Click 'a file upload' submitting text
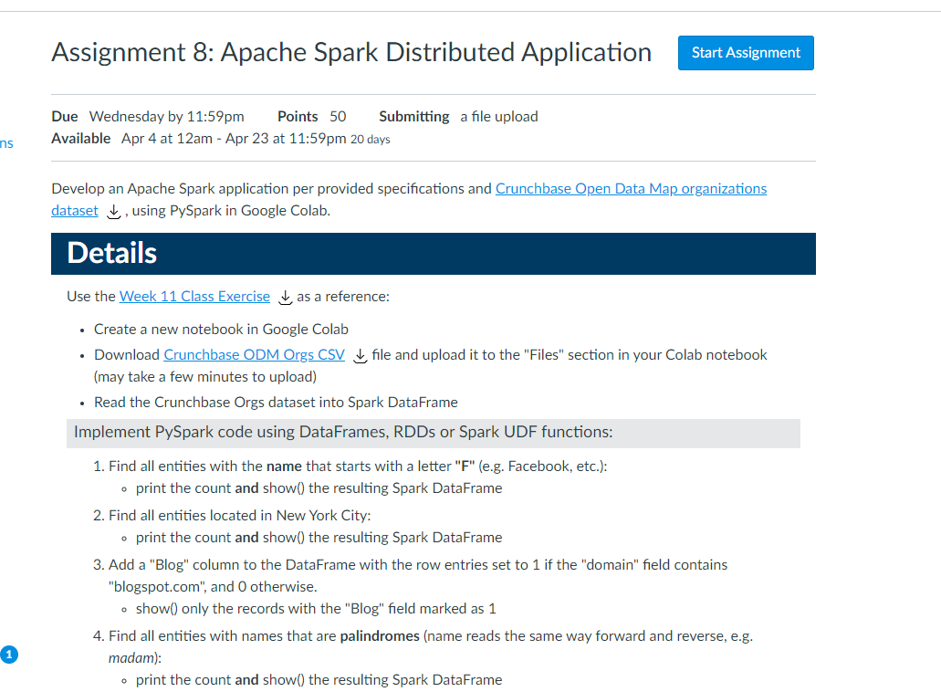 499,117
